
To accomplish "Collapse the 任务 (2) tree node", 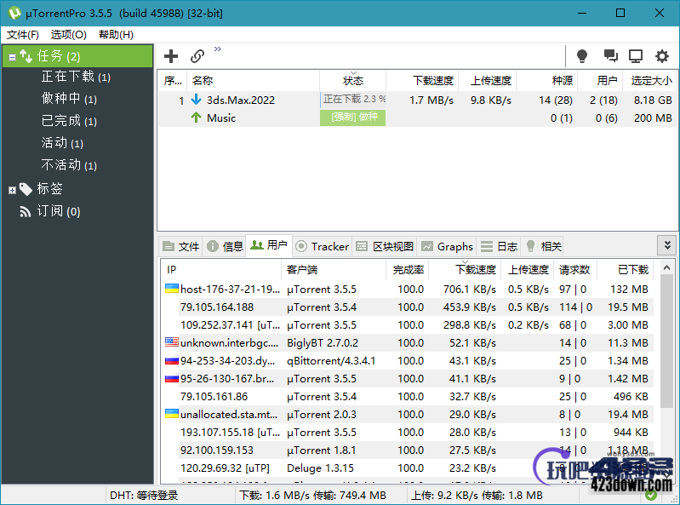I will [13, 57].
